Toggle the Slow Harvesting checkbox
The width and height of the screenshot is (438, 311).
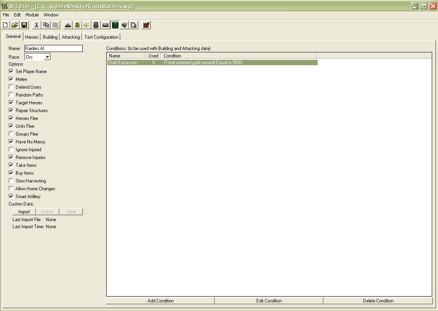pyautogui.click(x=11, y=181)
